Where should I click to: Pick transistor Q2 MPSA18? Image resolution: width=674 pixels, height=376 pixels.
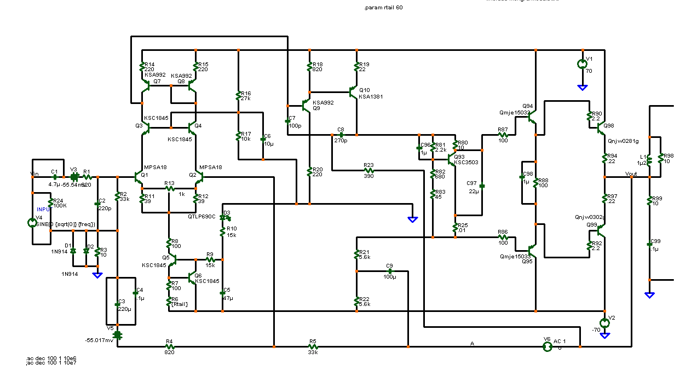tap(199, 177)
